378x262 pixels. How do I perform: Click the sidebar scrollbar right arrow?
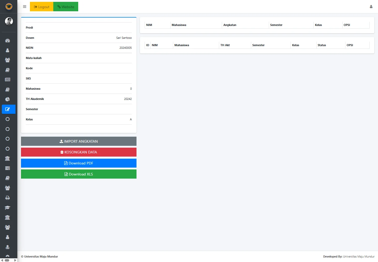pyautogui.click(x=15, y=260)
